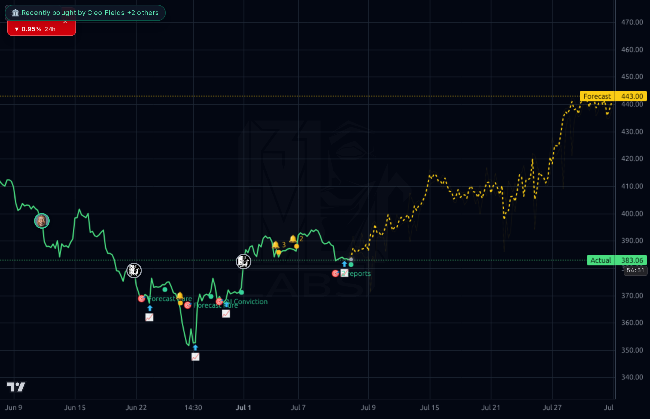Click the red 0.95% 24h change badge

pyautogui.click(x=41, y=29)
